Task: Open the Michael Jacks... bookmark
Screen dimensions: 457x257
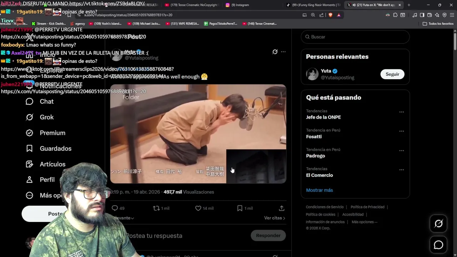Action: pos(144,24)
